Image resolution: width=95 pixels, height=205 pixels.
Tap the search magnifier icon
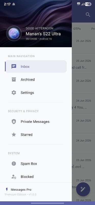click(88, 15)
